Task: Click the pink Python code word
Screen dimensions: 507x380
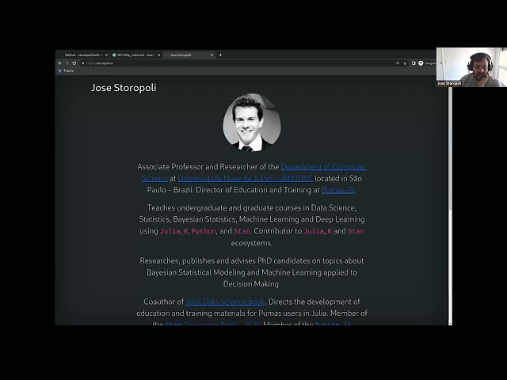Action: click(204, 231)
